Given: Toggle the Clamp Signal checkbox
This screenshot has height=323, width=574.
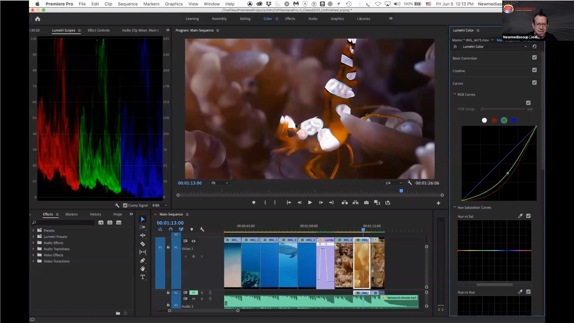Looking at the screenshot, I should tap(125, 205).
